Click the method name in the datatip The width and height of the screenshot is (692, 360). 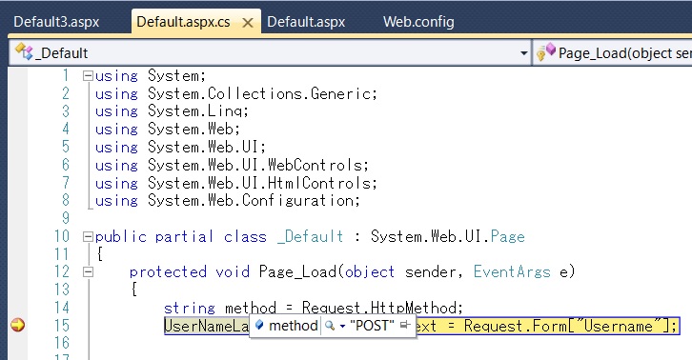pyautogui.click(x=293, y=326)
